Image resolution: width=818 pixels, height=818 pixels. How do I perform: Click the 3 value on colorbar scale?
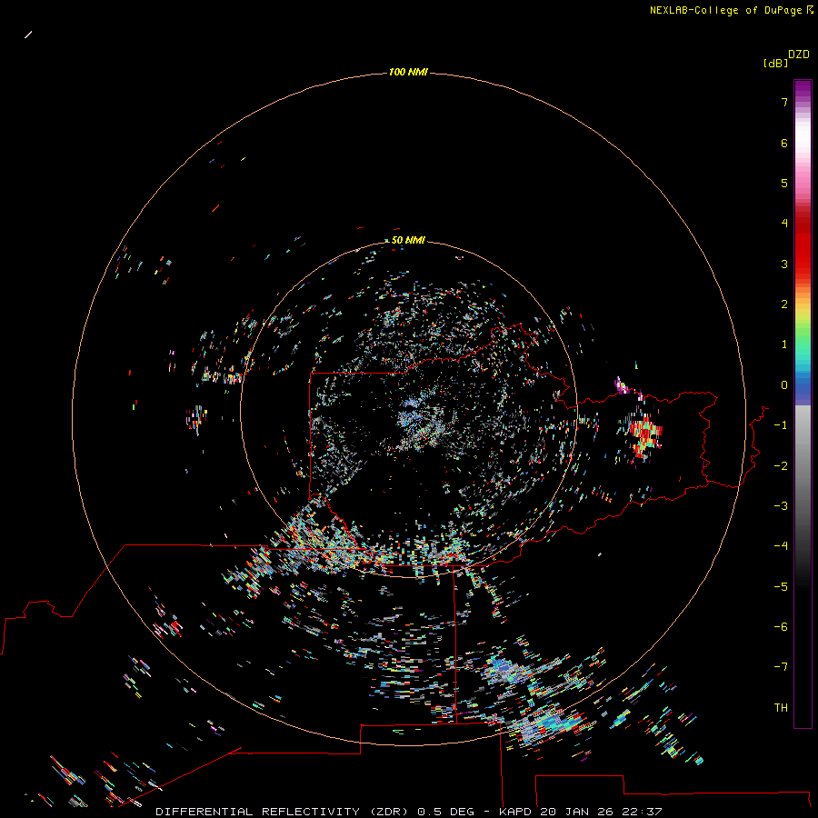784,264
